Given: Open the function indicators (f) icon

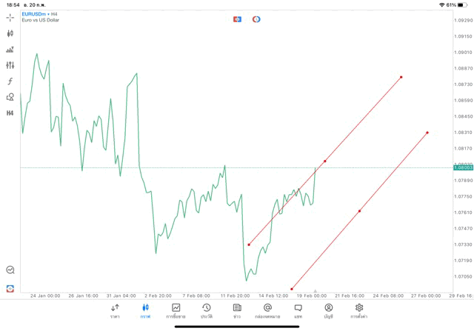Looking at the screenshot, I should (x=10, y=81).
